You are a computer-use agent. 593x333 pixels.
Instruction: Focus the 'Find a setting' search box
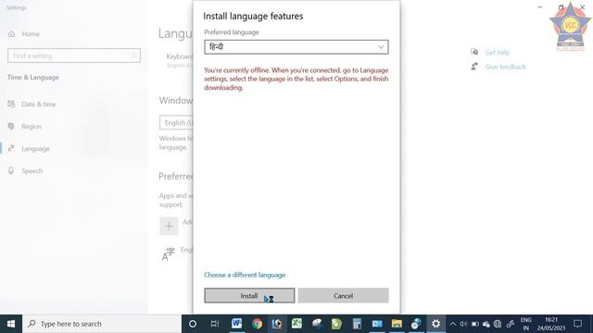tap(74, 55)
